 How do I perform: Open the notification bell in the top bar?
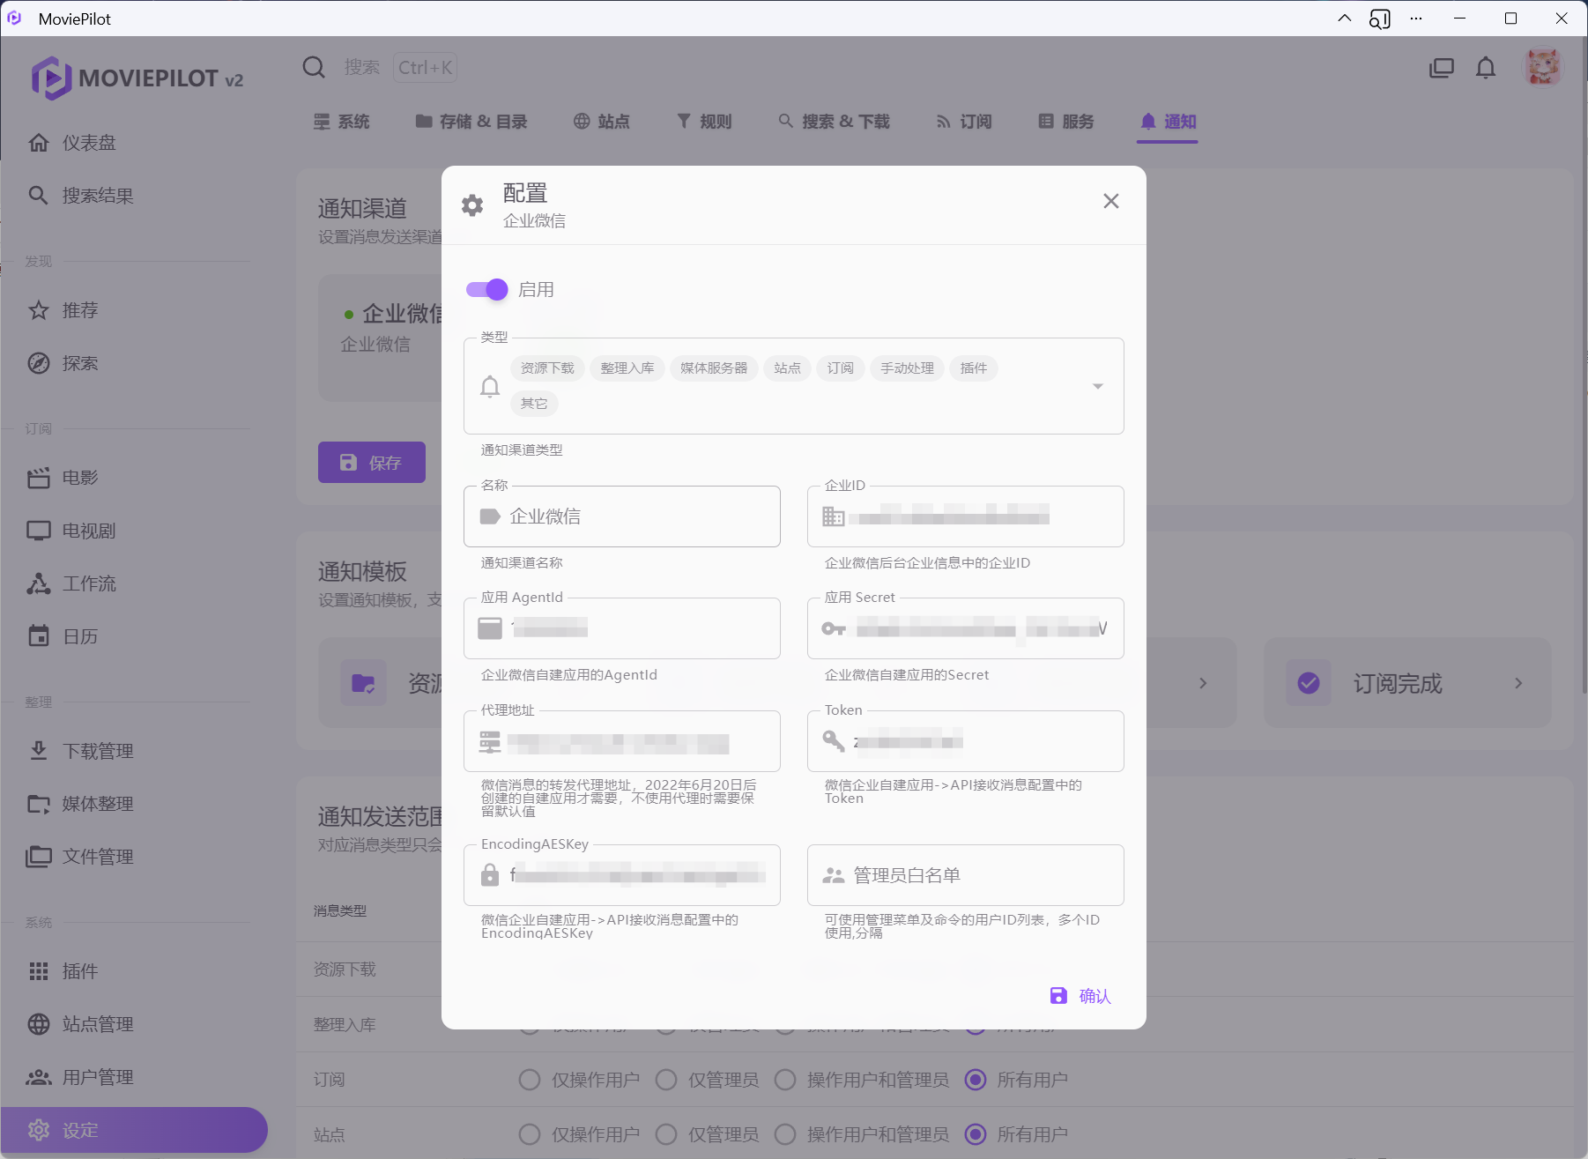[x=1485, y=68]
